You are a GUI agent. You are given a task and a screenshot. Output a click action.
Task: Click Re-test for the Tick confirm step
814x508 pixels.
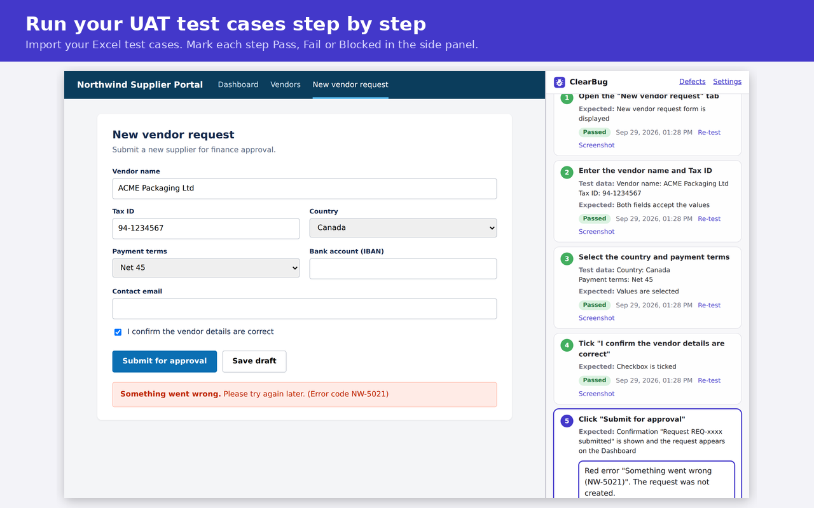click(x=709, y=380)
